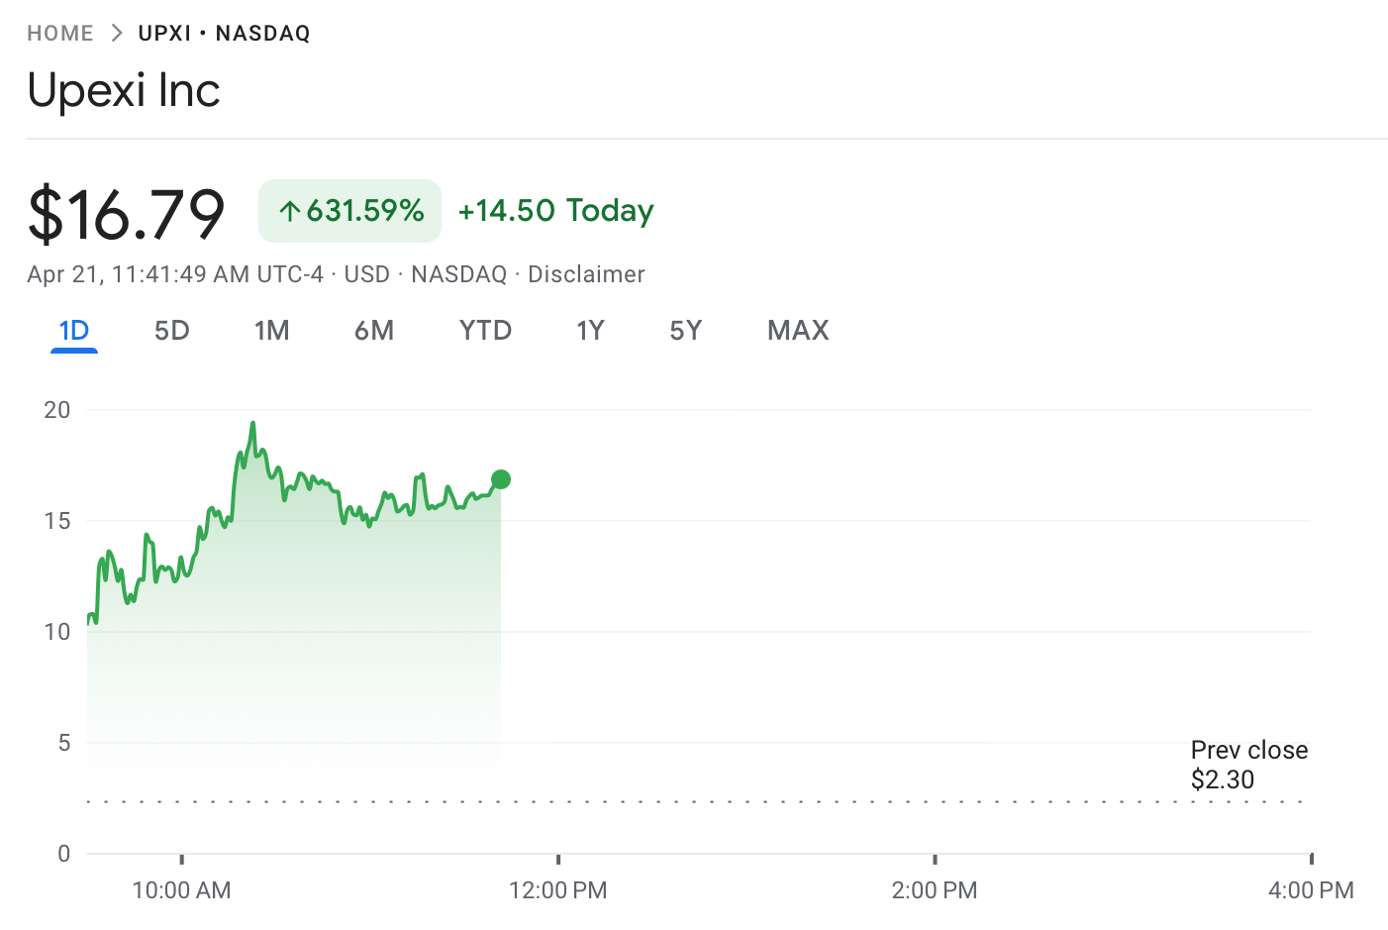Viewport: 1388px width, 930px height.
Task: Open the 1Y chart view
Action: 591,331
